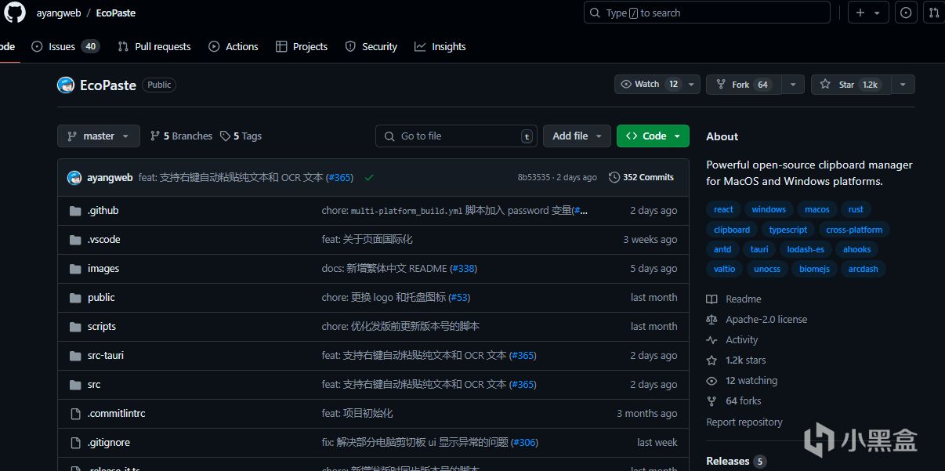Open the 64 forks link

(x=743, y=401)
